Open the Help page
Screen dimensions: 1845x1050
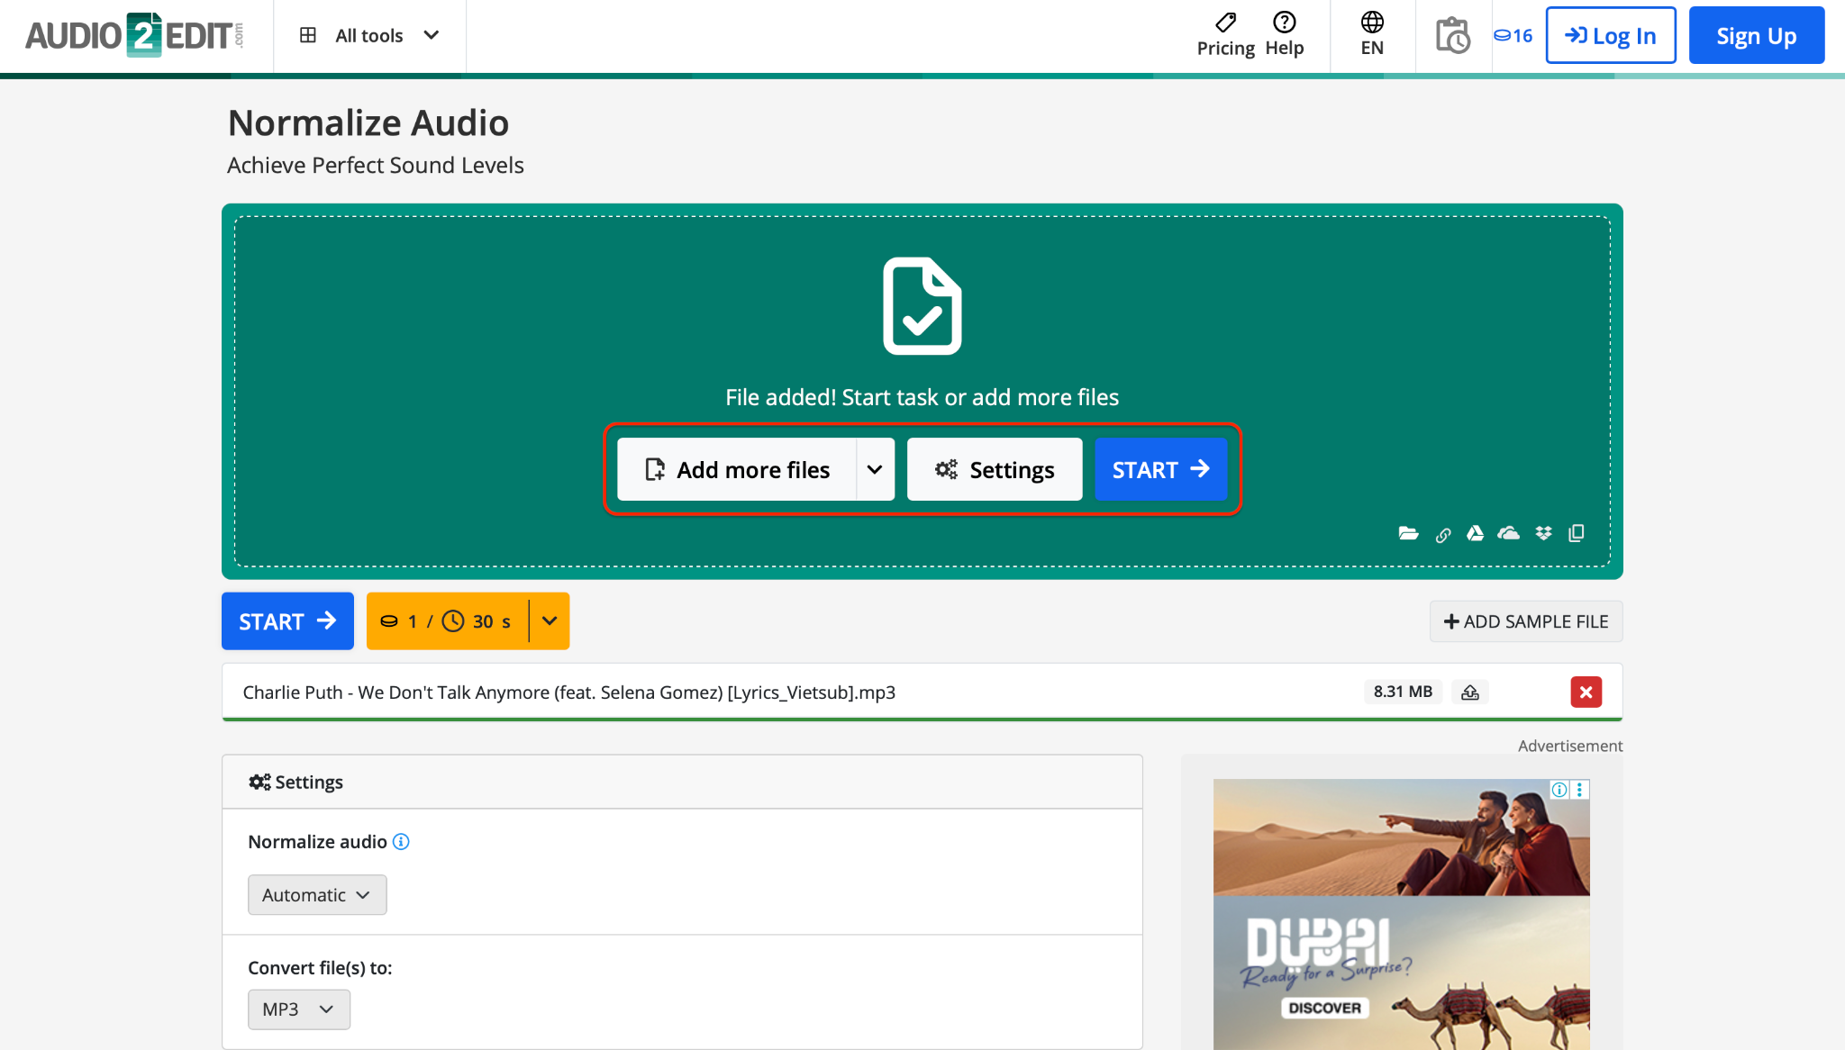tap(1284, 35)
